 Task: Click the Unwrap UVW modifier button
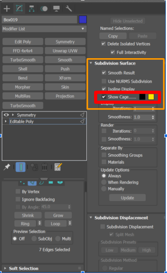65,51
